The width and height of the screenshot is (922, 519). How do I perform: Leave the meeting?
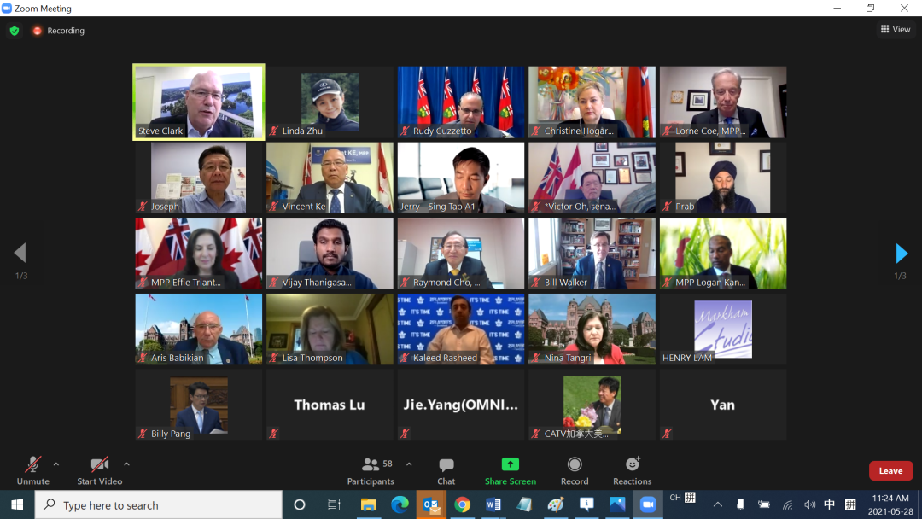890,470
